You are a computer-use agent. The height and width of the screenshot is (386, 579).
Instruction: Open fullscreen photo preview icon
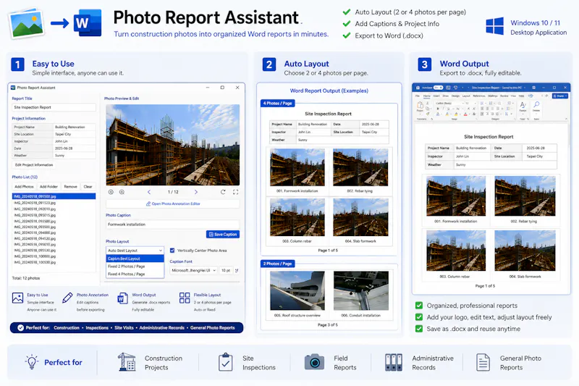[x=236, y=192]
